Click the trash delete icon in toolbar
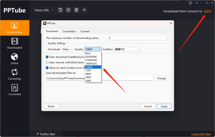Viewport: 215px width, 137px height. [76, 10]
